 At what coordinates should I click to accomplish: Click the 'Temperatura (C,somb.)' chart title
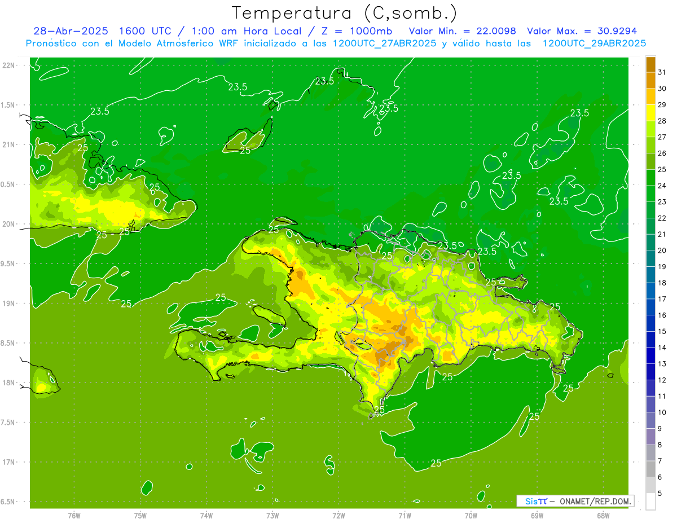tap(345, 14)
